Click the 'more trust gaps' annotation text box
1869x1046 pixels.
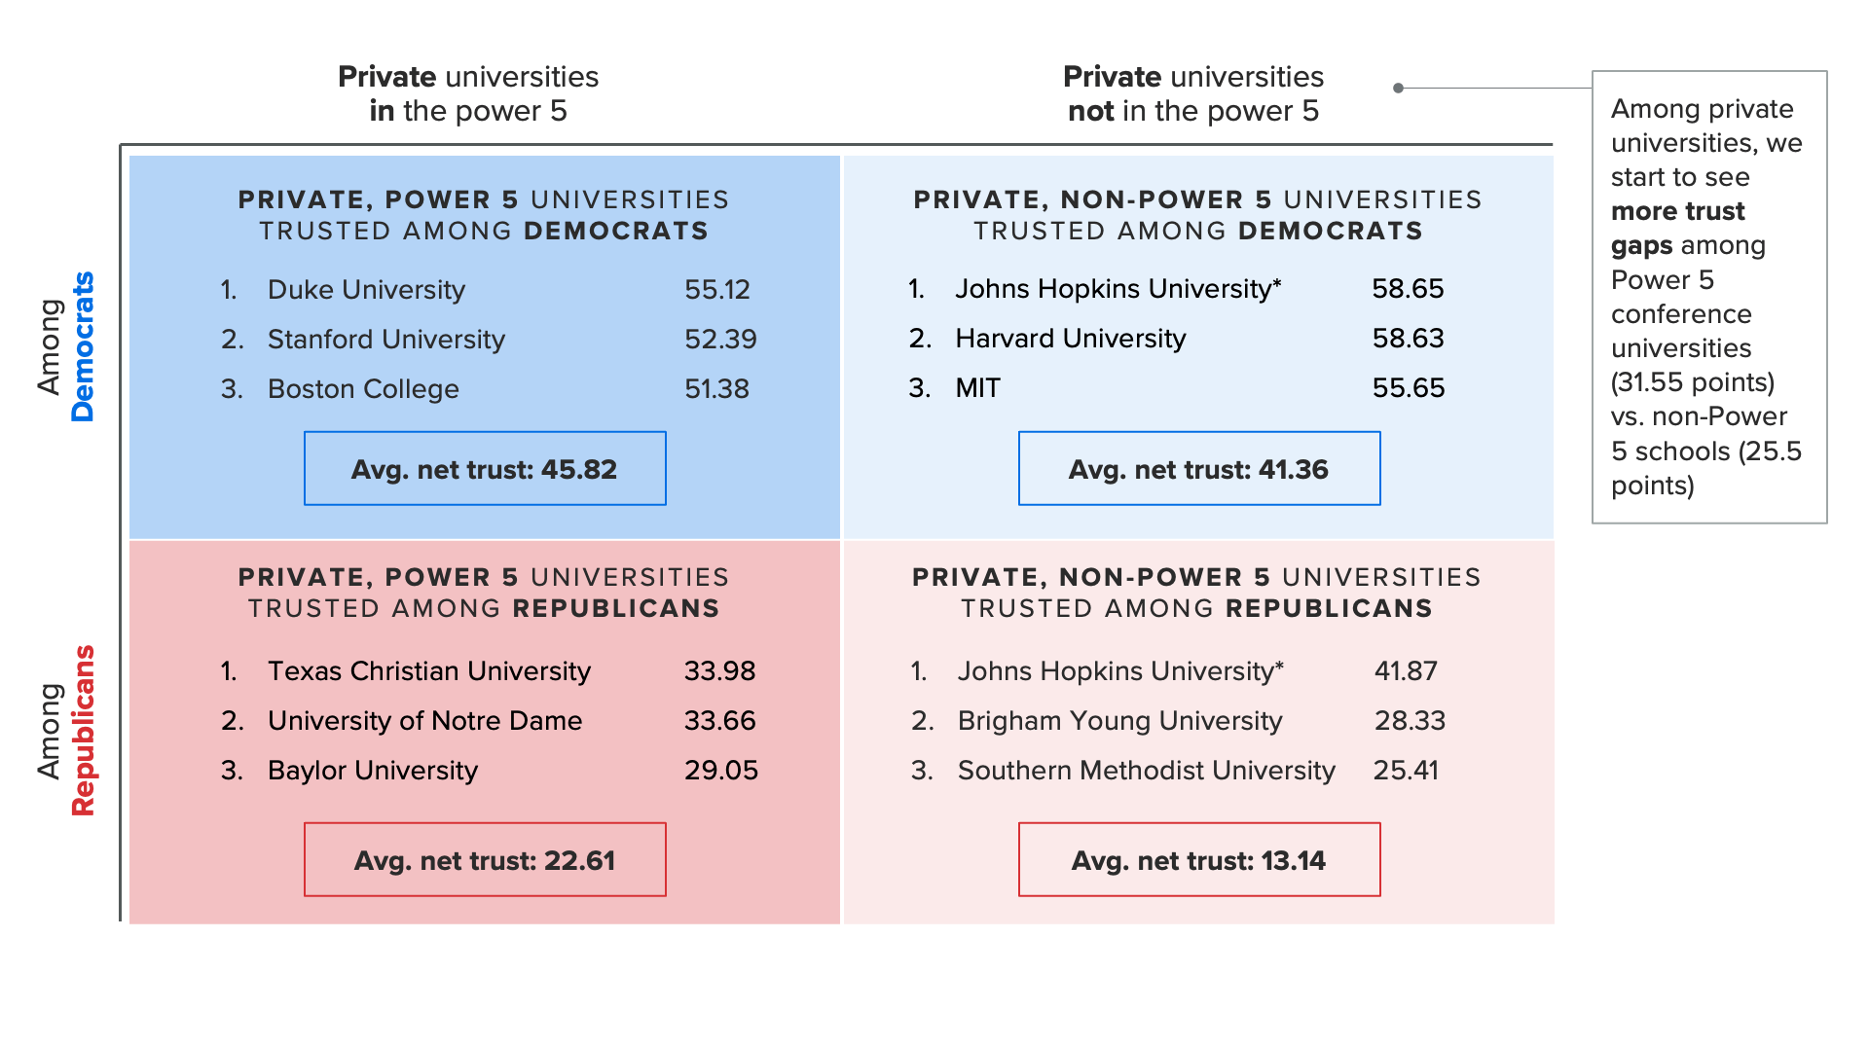point(1708,297)
